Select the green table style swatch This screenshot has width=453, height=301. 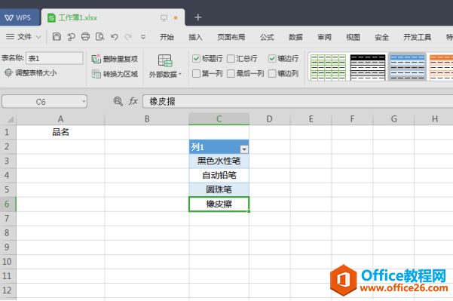click(x=328, y=67)
